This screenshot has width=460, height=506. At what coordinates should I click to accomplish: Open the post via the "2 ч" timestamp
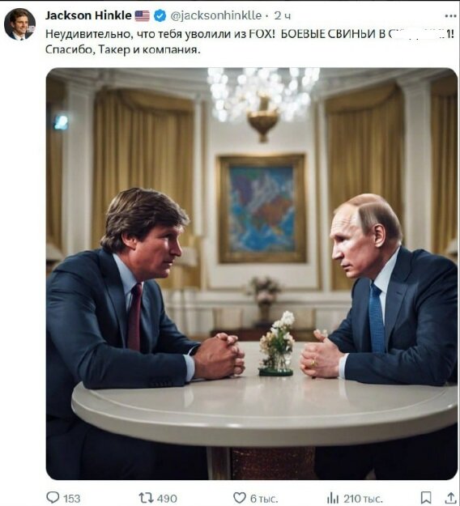[x=282, y=16]
